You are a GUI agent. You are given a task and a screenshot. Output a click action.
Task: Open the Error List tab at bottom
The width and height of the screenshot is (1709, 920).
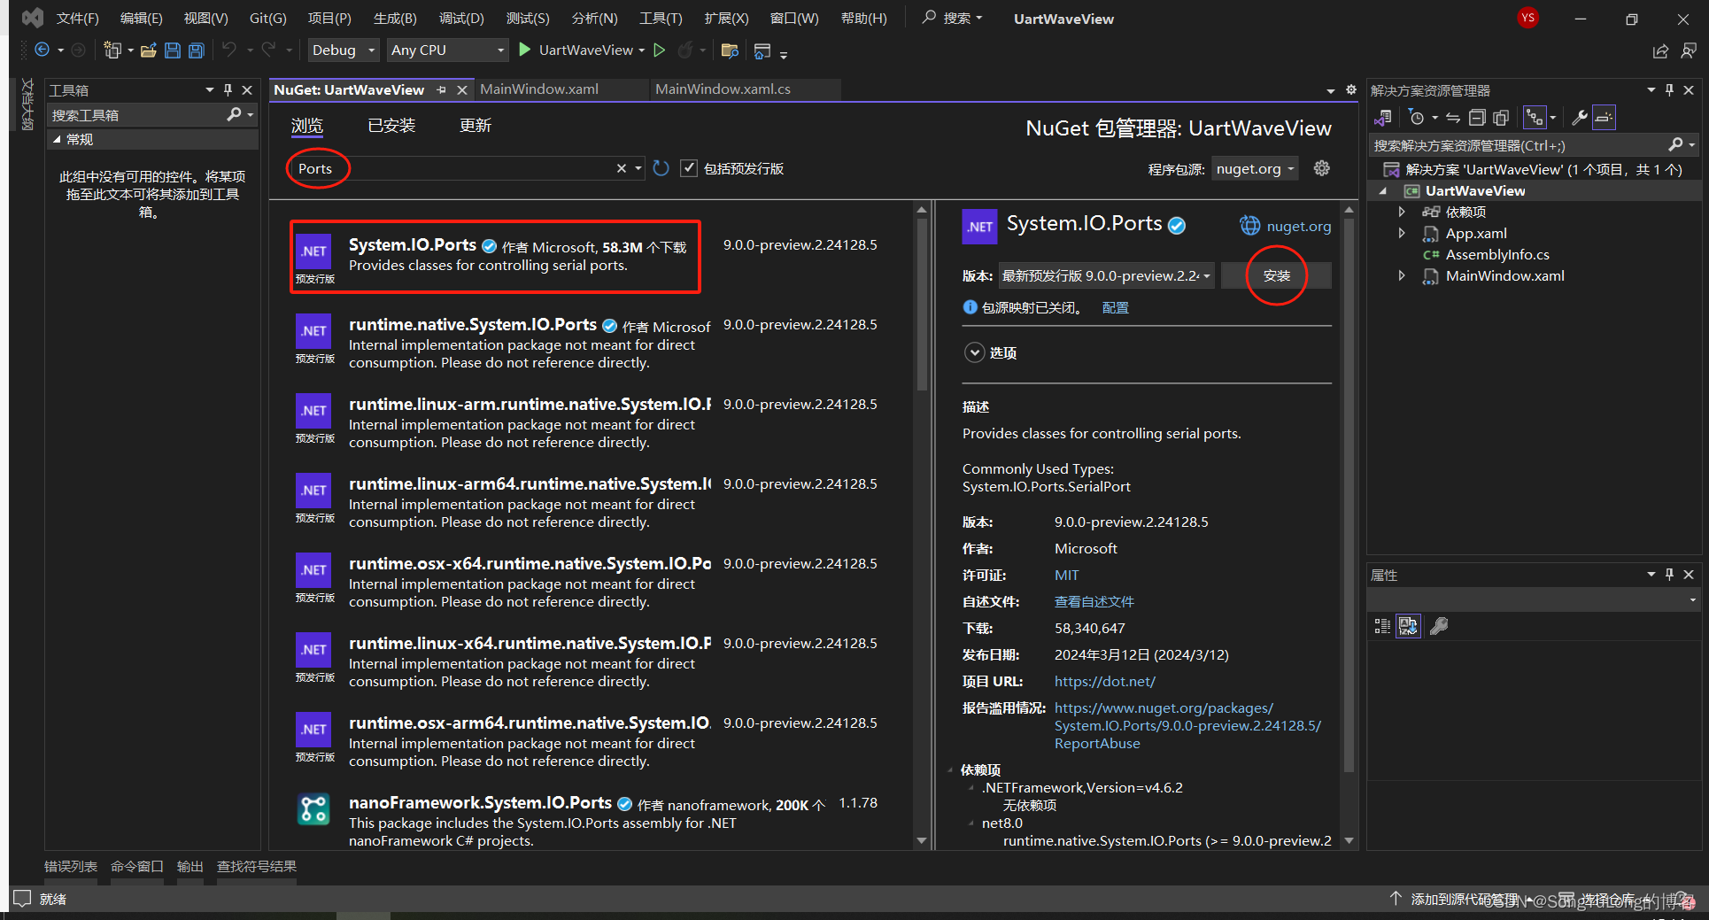pyautogui.click(x=71, y=866)
